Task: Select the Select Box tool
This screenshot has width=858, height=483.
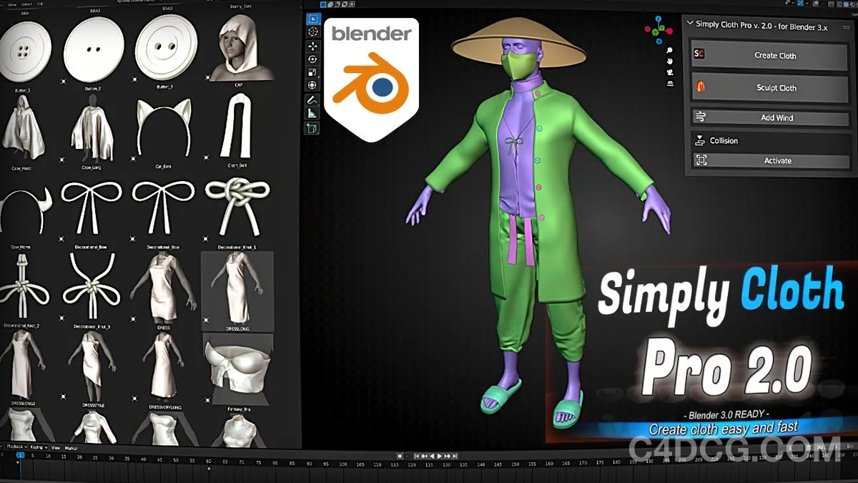Action: [312, 19]
